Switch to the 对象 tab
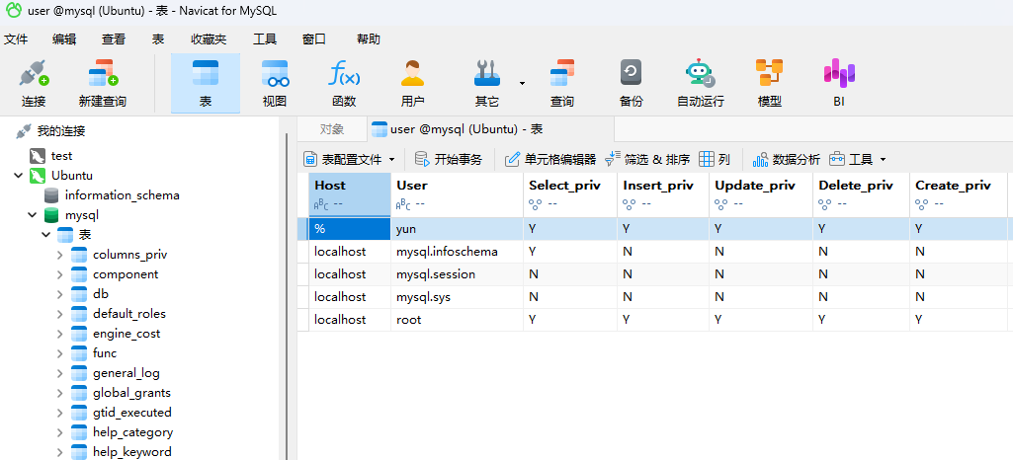 [332, 129]
